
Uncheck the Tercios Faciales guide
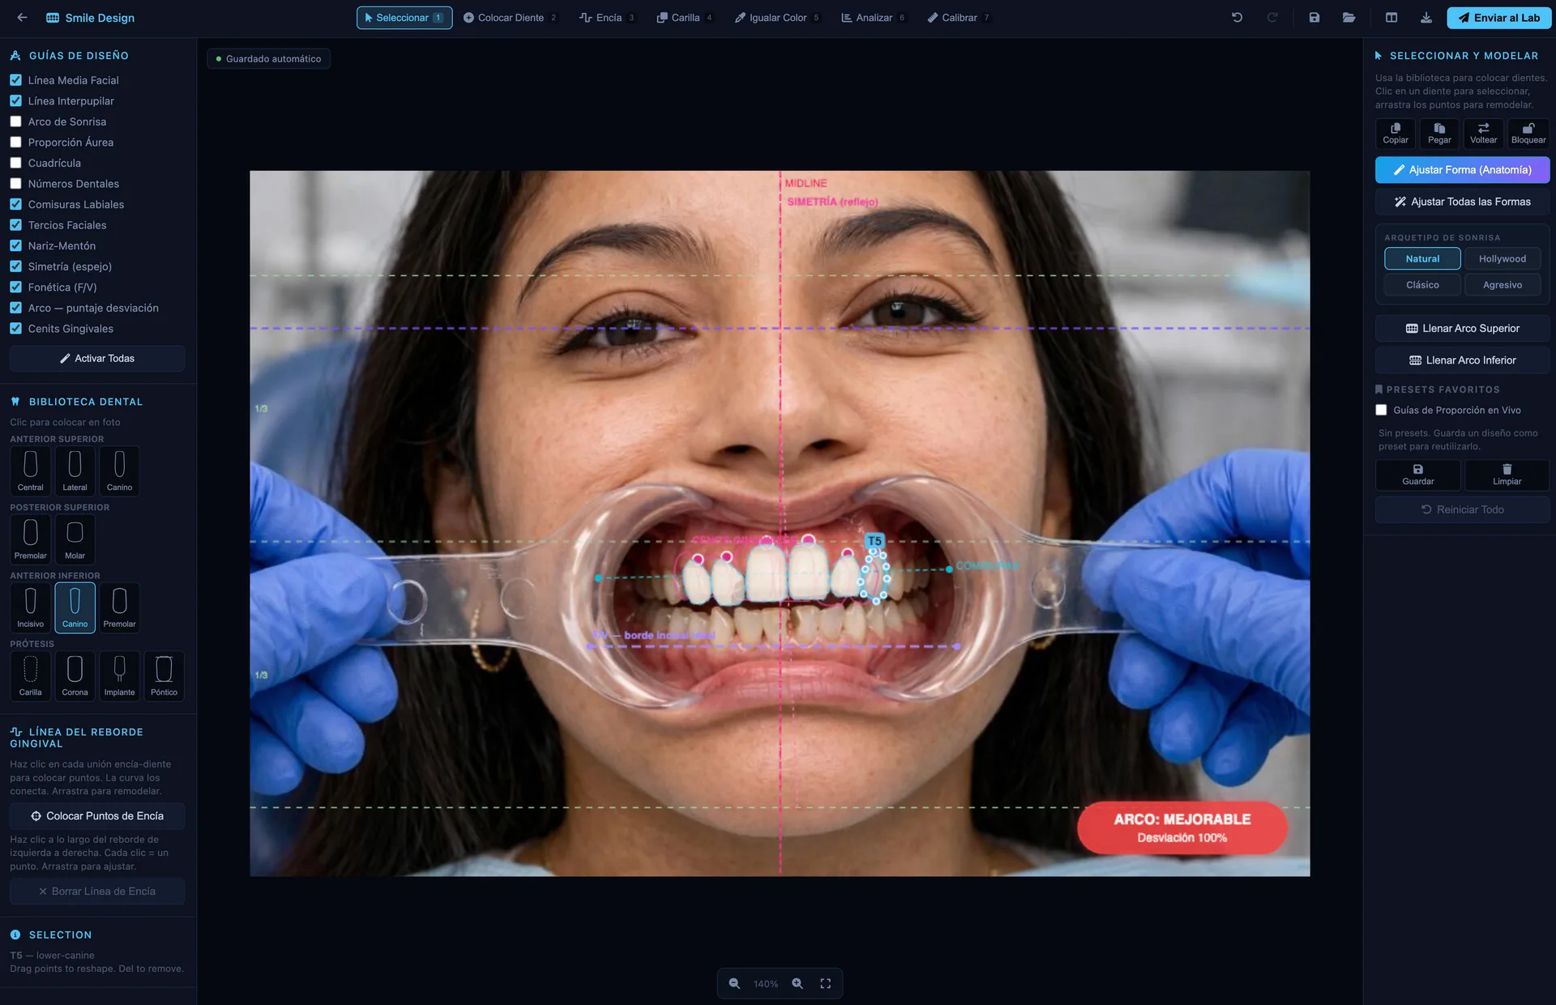click(x=15, y=225)
